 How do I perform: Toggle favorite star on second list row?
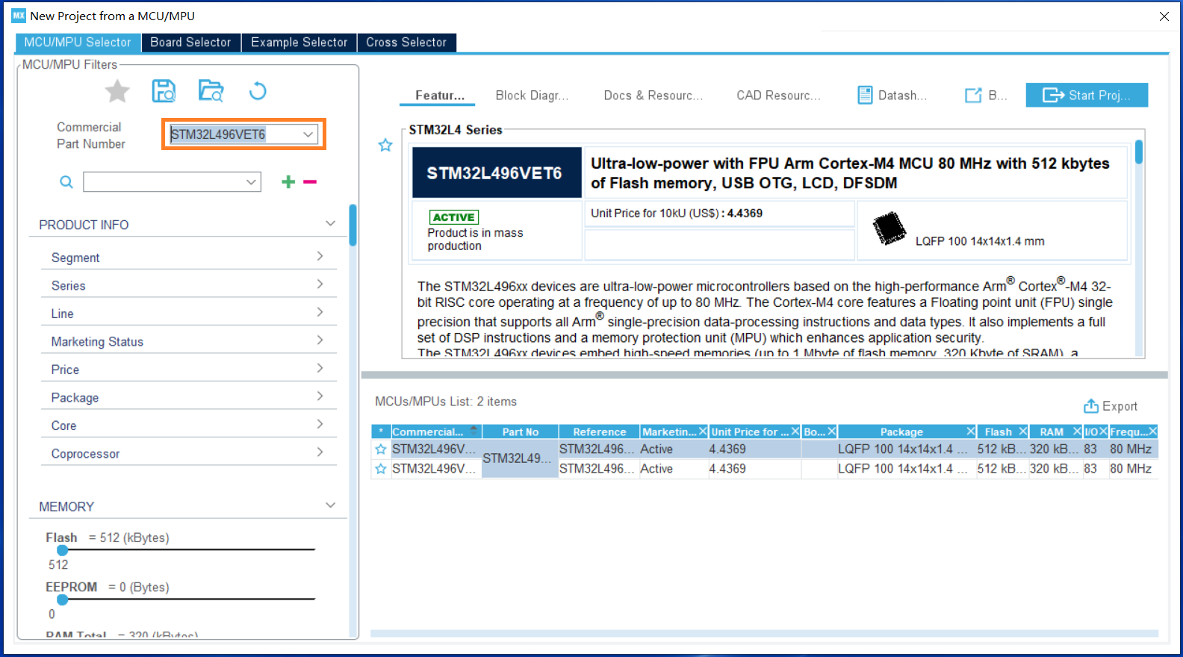(381, 469)
